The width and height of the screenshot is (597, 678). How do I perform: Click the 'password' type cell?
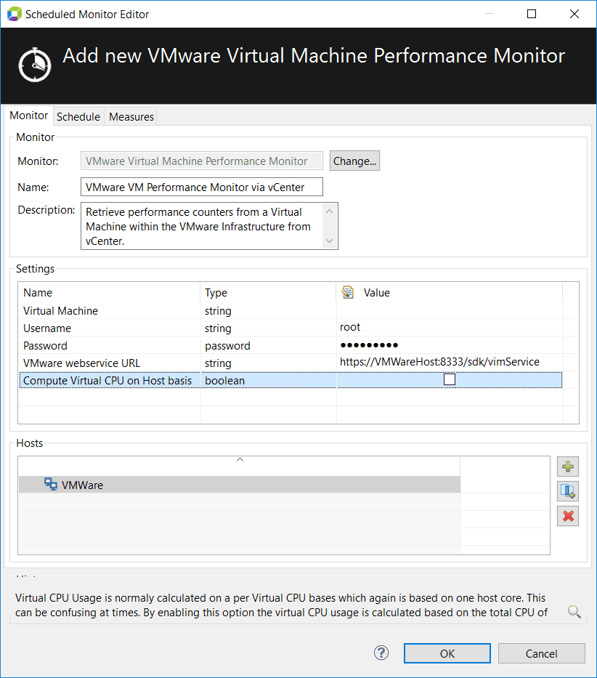pyautogui.click(x=227, y=346)
